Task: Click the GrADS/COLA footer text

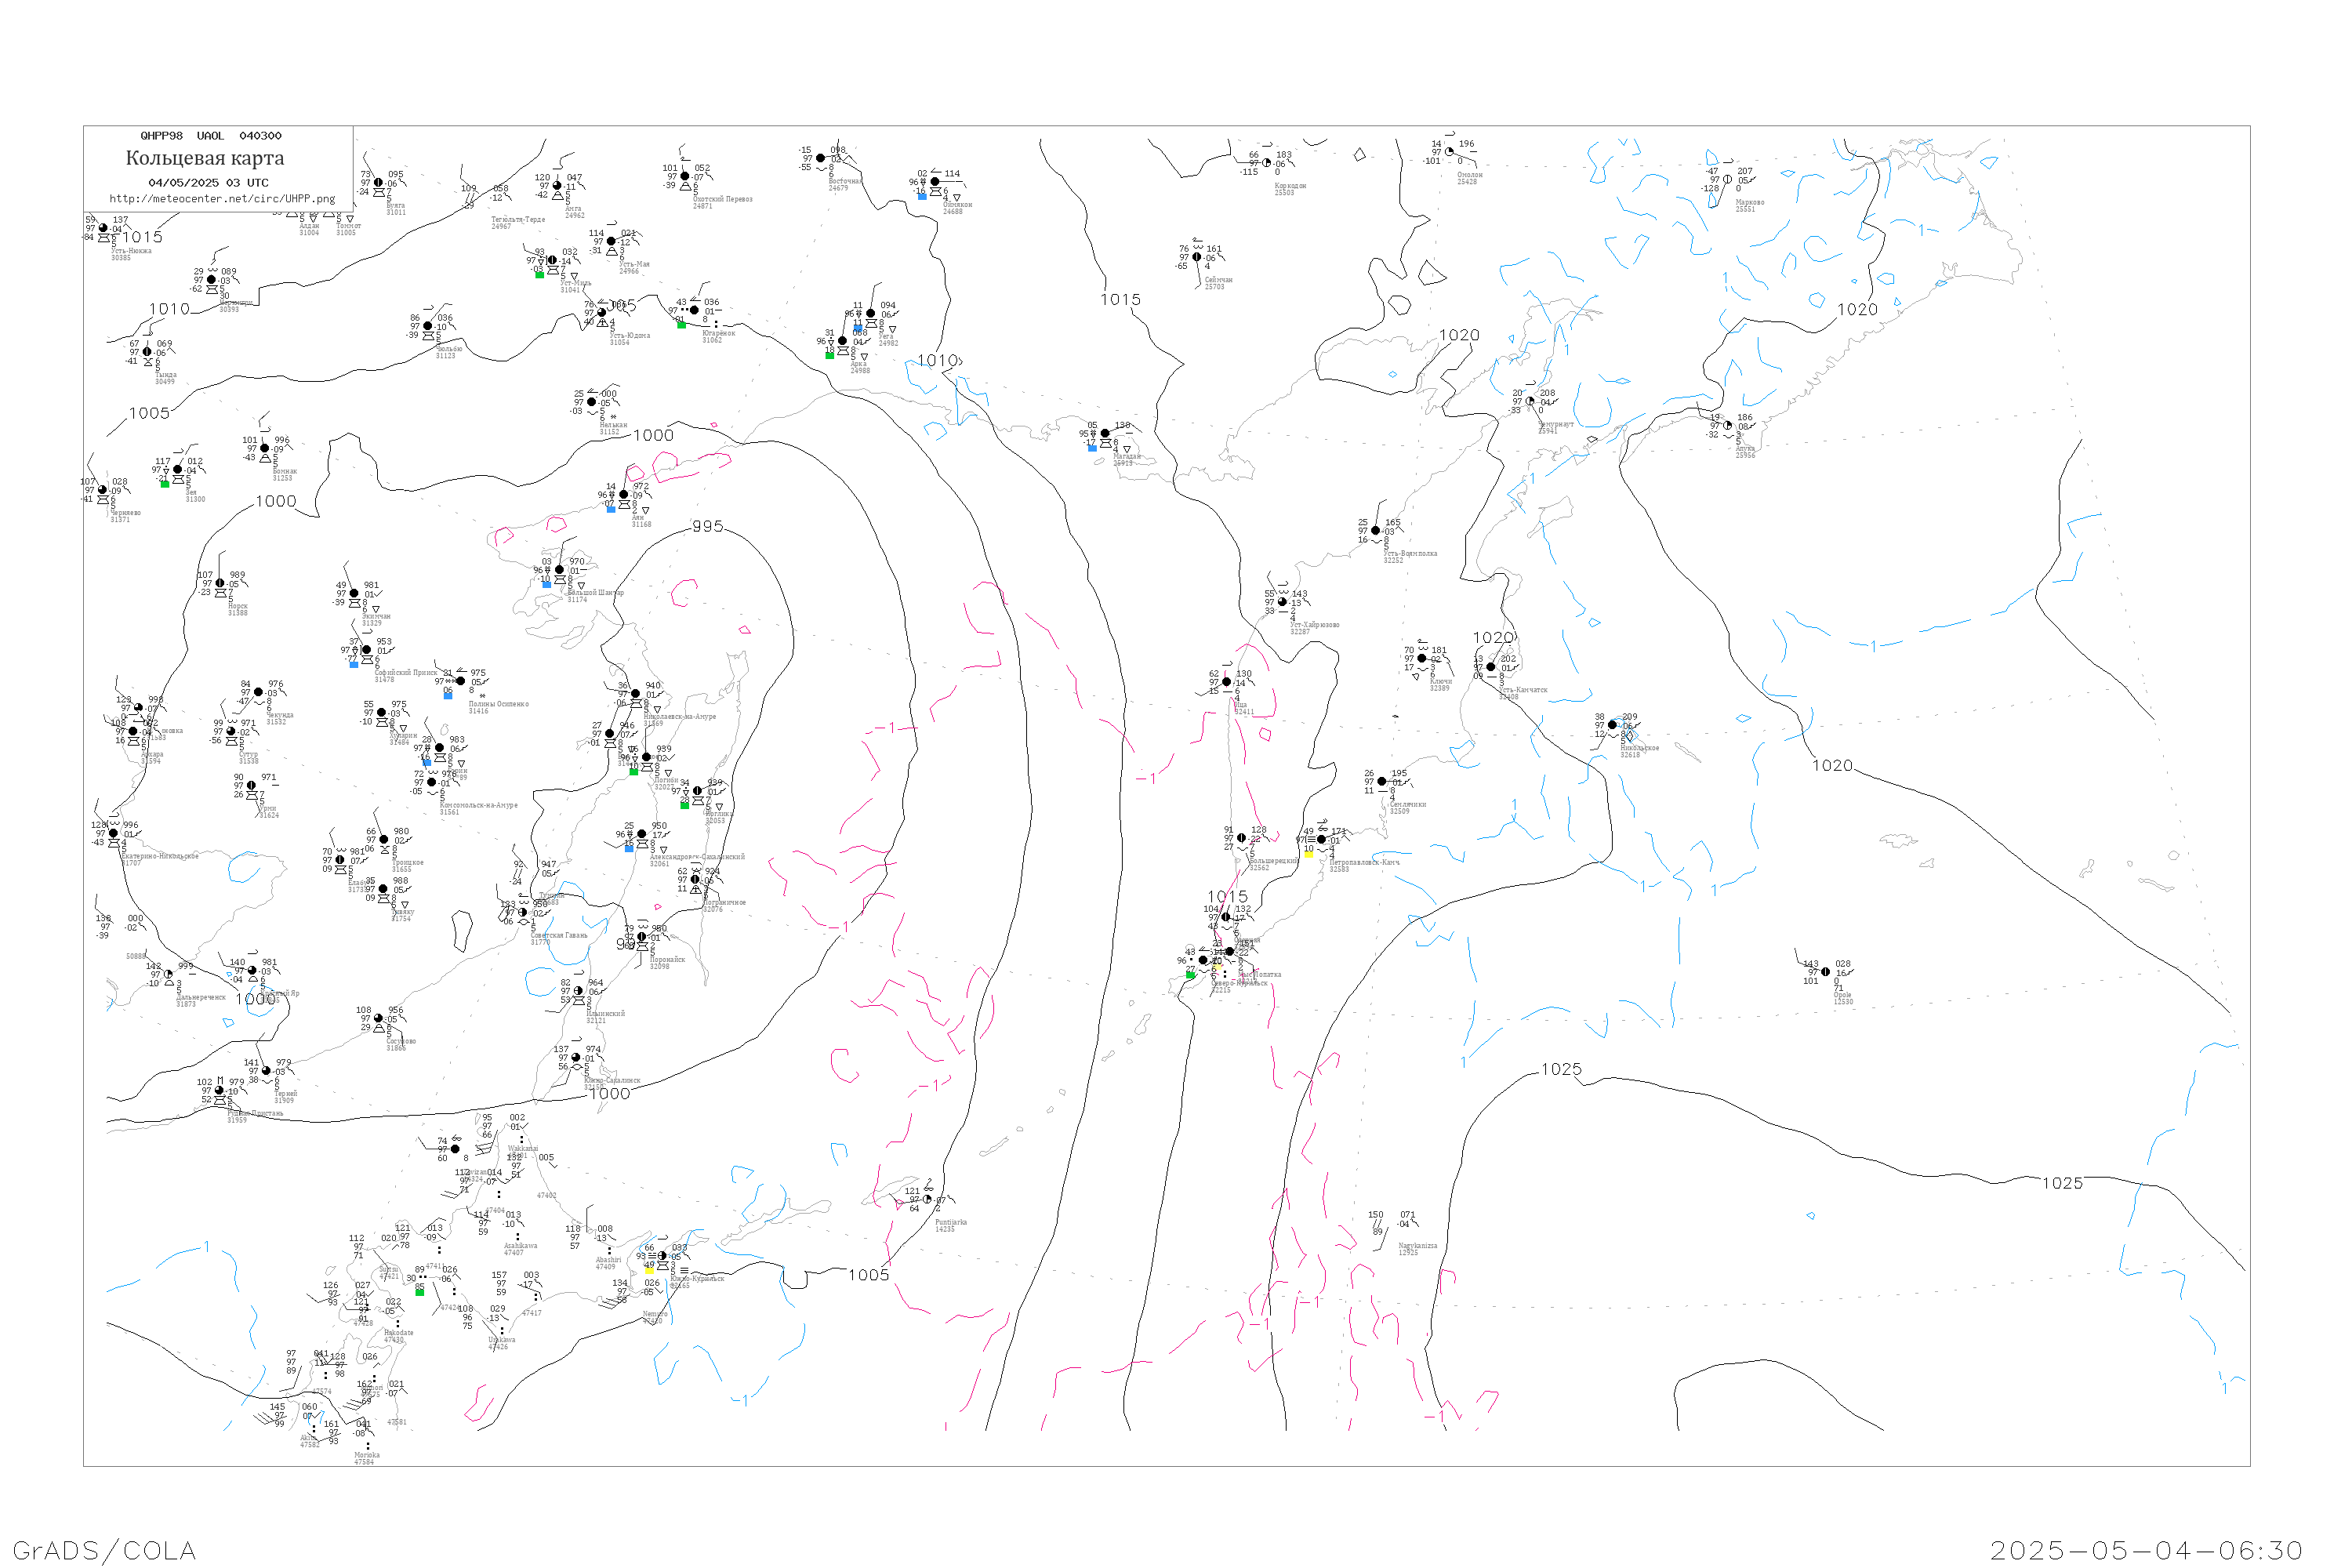Action: point(104,1550)
